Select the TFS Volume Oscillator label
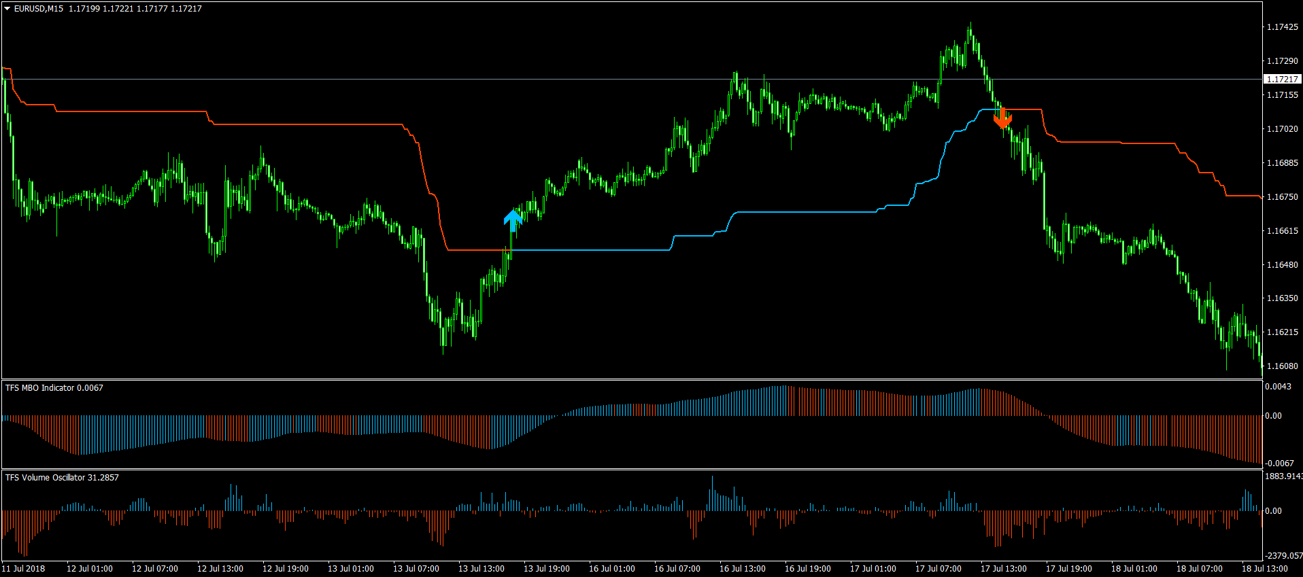1303x577 pixels. click(x=61, y=478)
